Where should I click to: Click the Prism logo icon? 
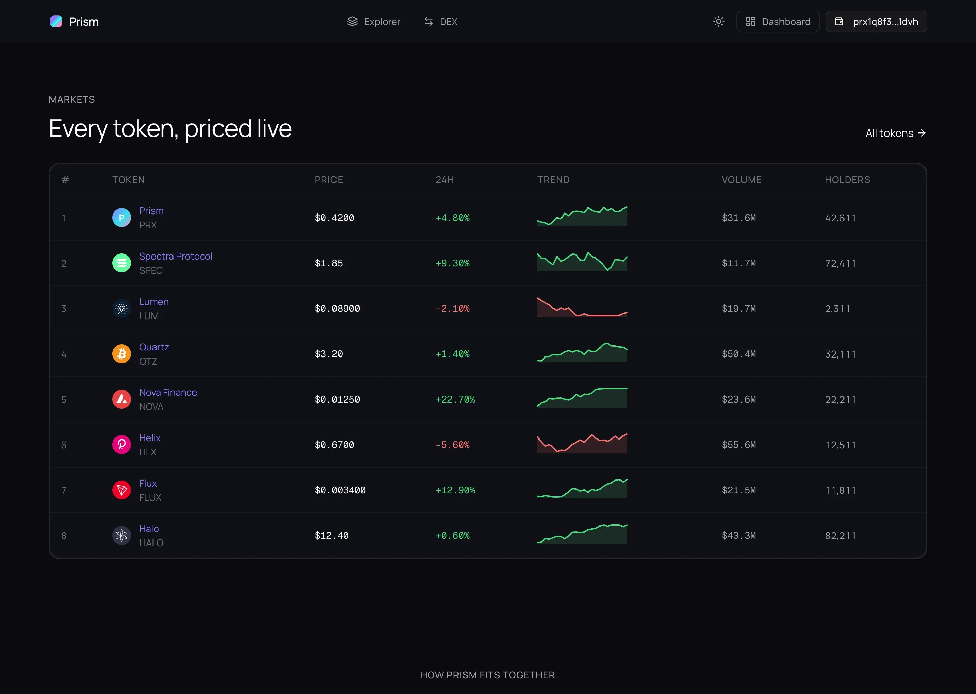point(56,21)
